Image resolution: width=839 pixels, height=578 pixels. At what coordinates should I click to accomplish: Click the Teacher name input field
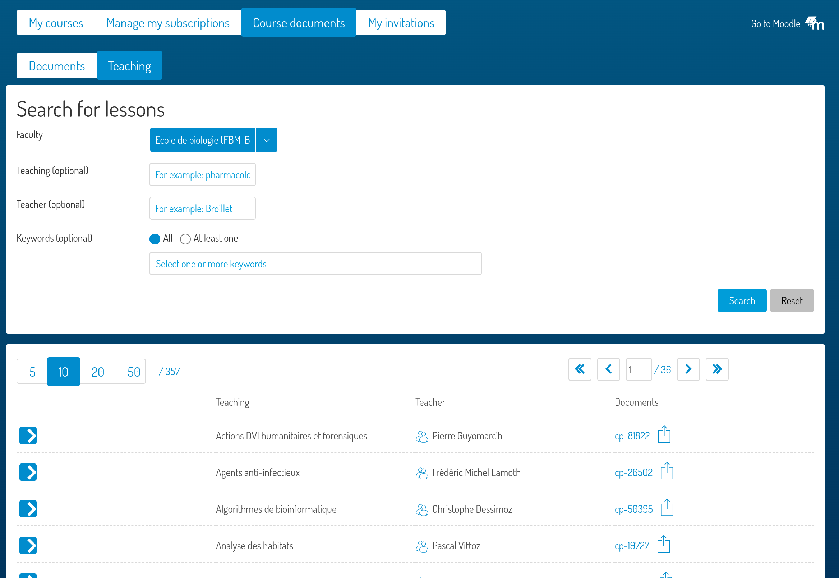(202, 209)
